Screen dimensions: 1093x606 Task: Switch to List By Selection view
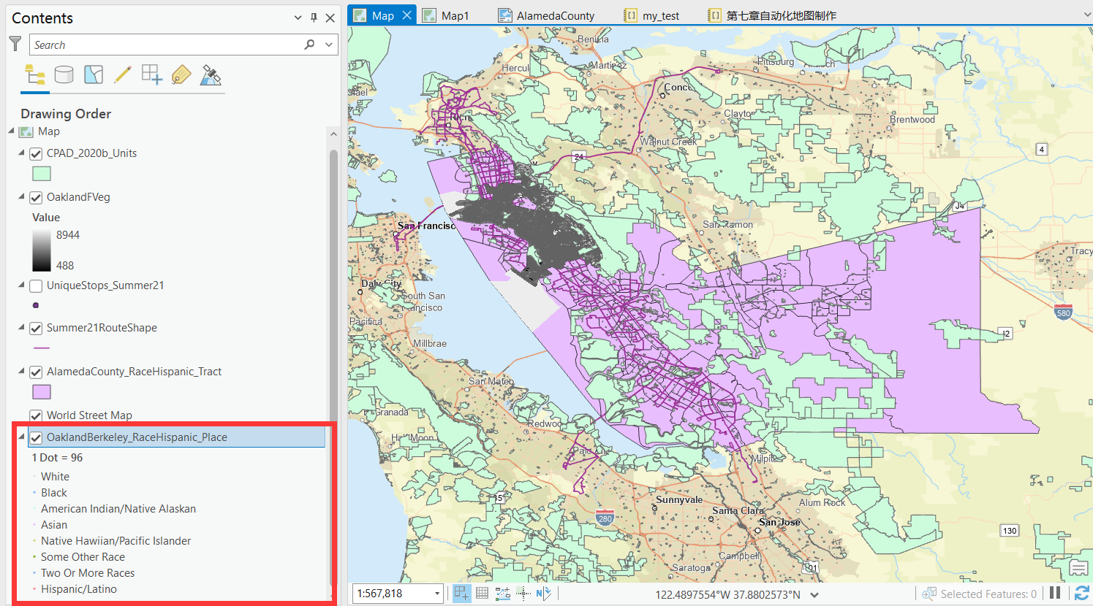click(x=94, y=74)
